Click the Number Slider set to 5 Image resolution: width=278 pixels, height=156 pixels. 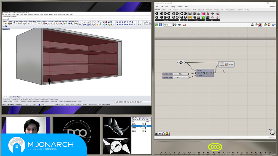tap(176, 77)
